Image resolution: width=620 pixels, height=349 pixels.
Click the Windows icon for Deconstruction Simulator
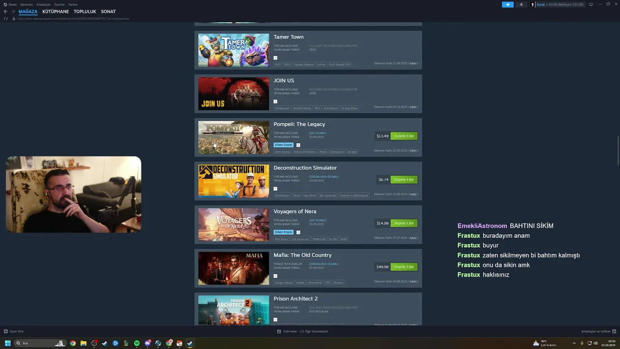click(276, 189)
